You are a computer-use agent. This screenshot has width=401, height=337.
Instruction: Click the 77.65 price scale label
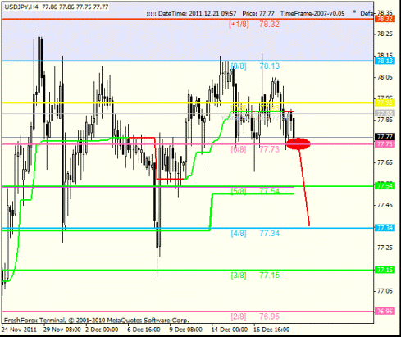(385, 162)
